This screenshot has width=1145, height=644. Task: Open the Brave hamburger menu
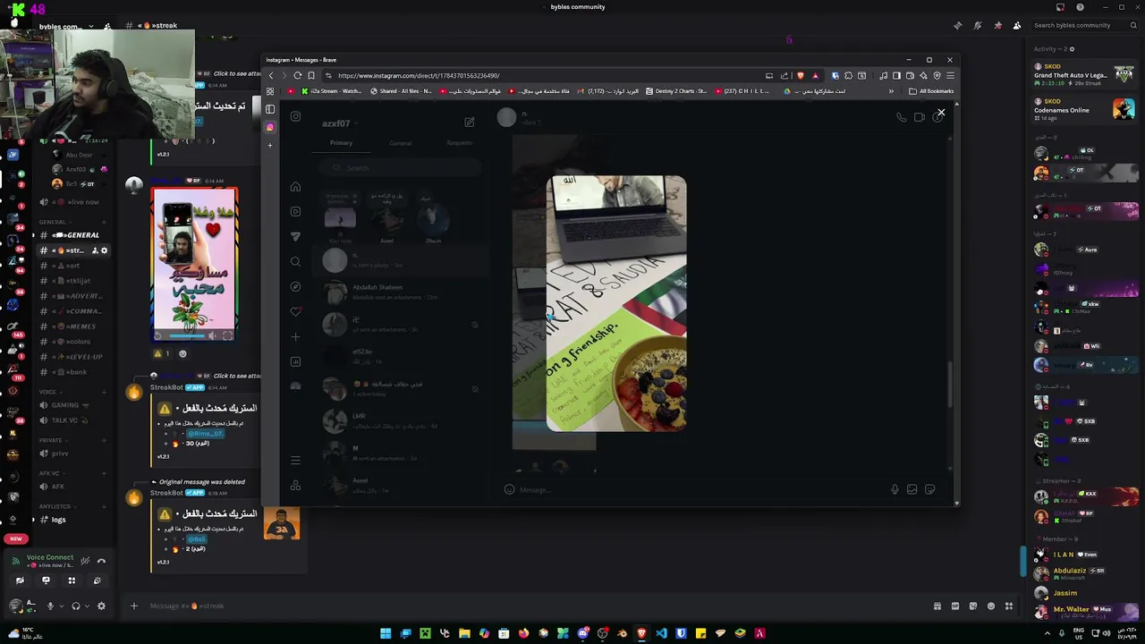pos(950,76)
